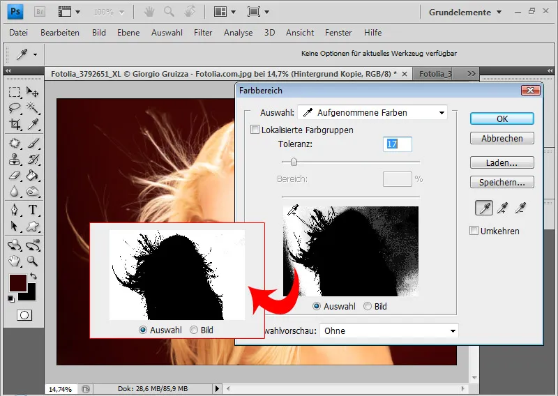This screenshot has width=558, height=396.
Task: Select the Clone Stamp tool
Action: click(x=14, y=159)
